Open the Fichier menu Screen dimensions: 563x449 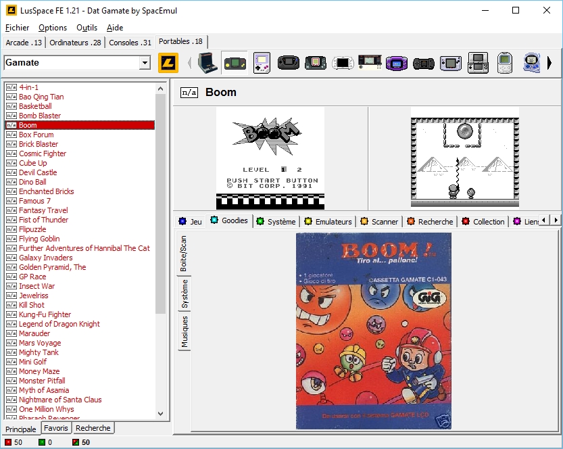18,28
